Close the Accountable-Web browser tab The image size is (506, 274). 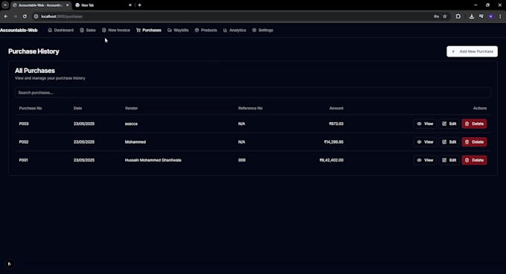[x=68, y=5]
